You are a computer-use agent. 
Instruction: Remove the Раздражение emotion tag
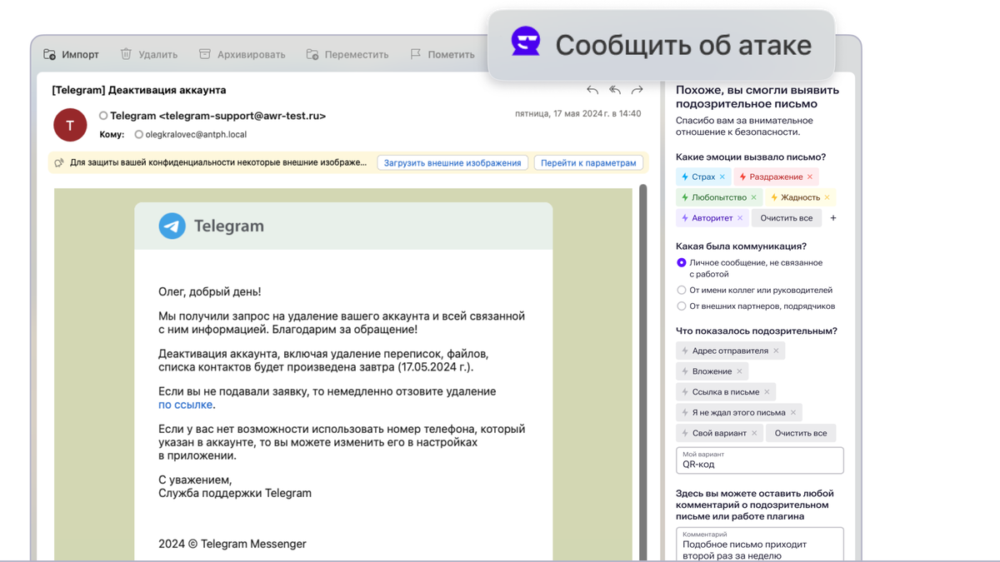point(810,177)
